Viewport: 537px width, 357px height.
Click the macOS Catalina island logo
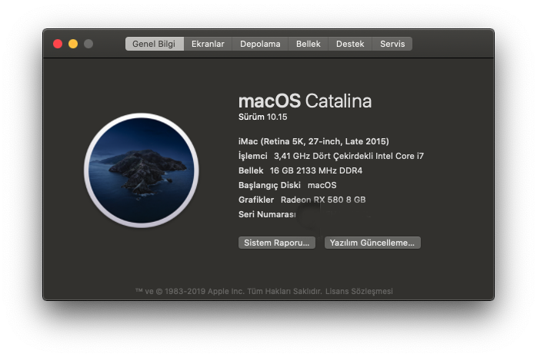point(142,170)
